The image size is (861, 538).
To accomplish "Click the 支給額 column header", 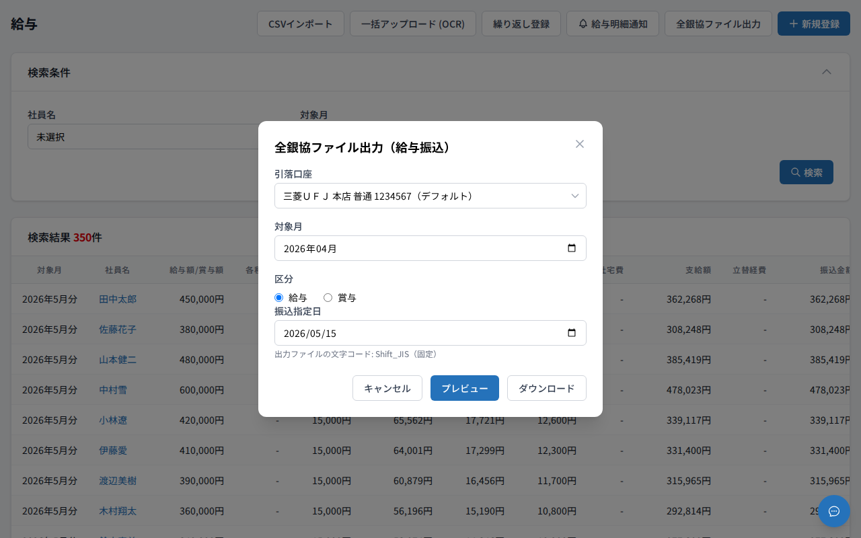I will point(698,270).
